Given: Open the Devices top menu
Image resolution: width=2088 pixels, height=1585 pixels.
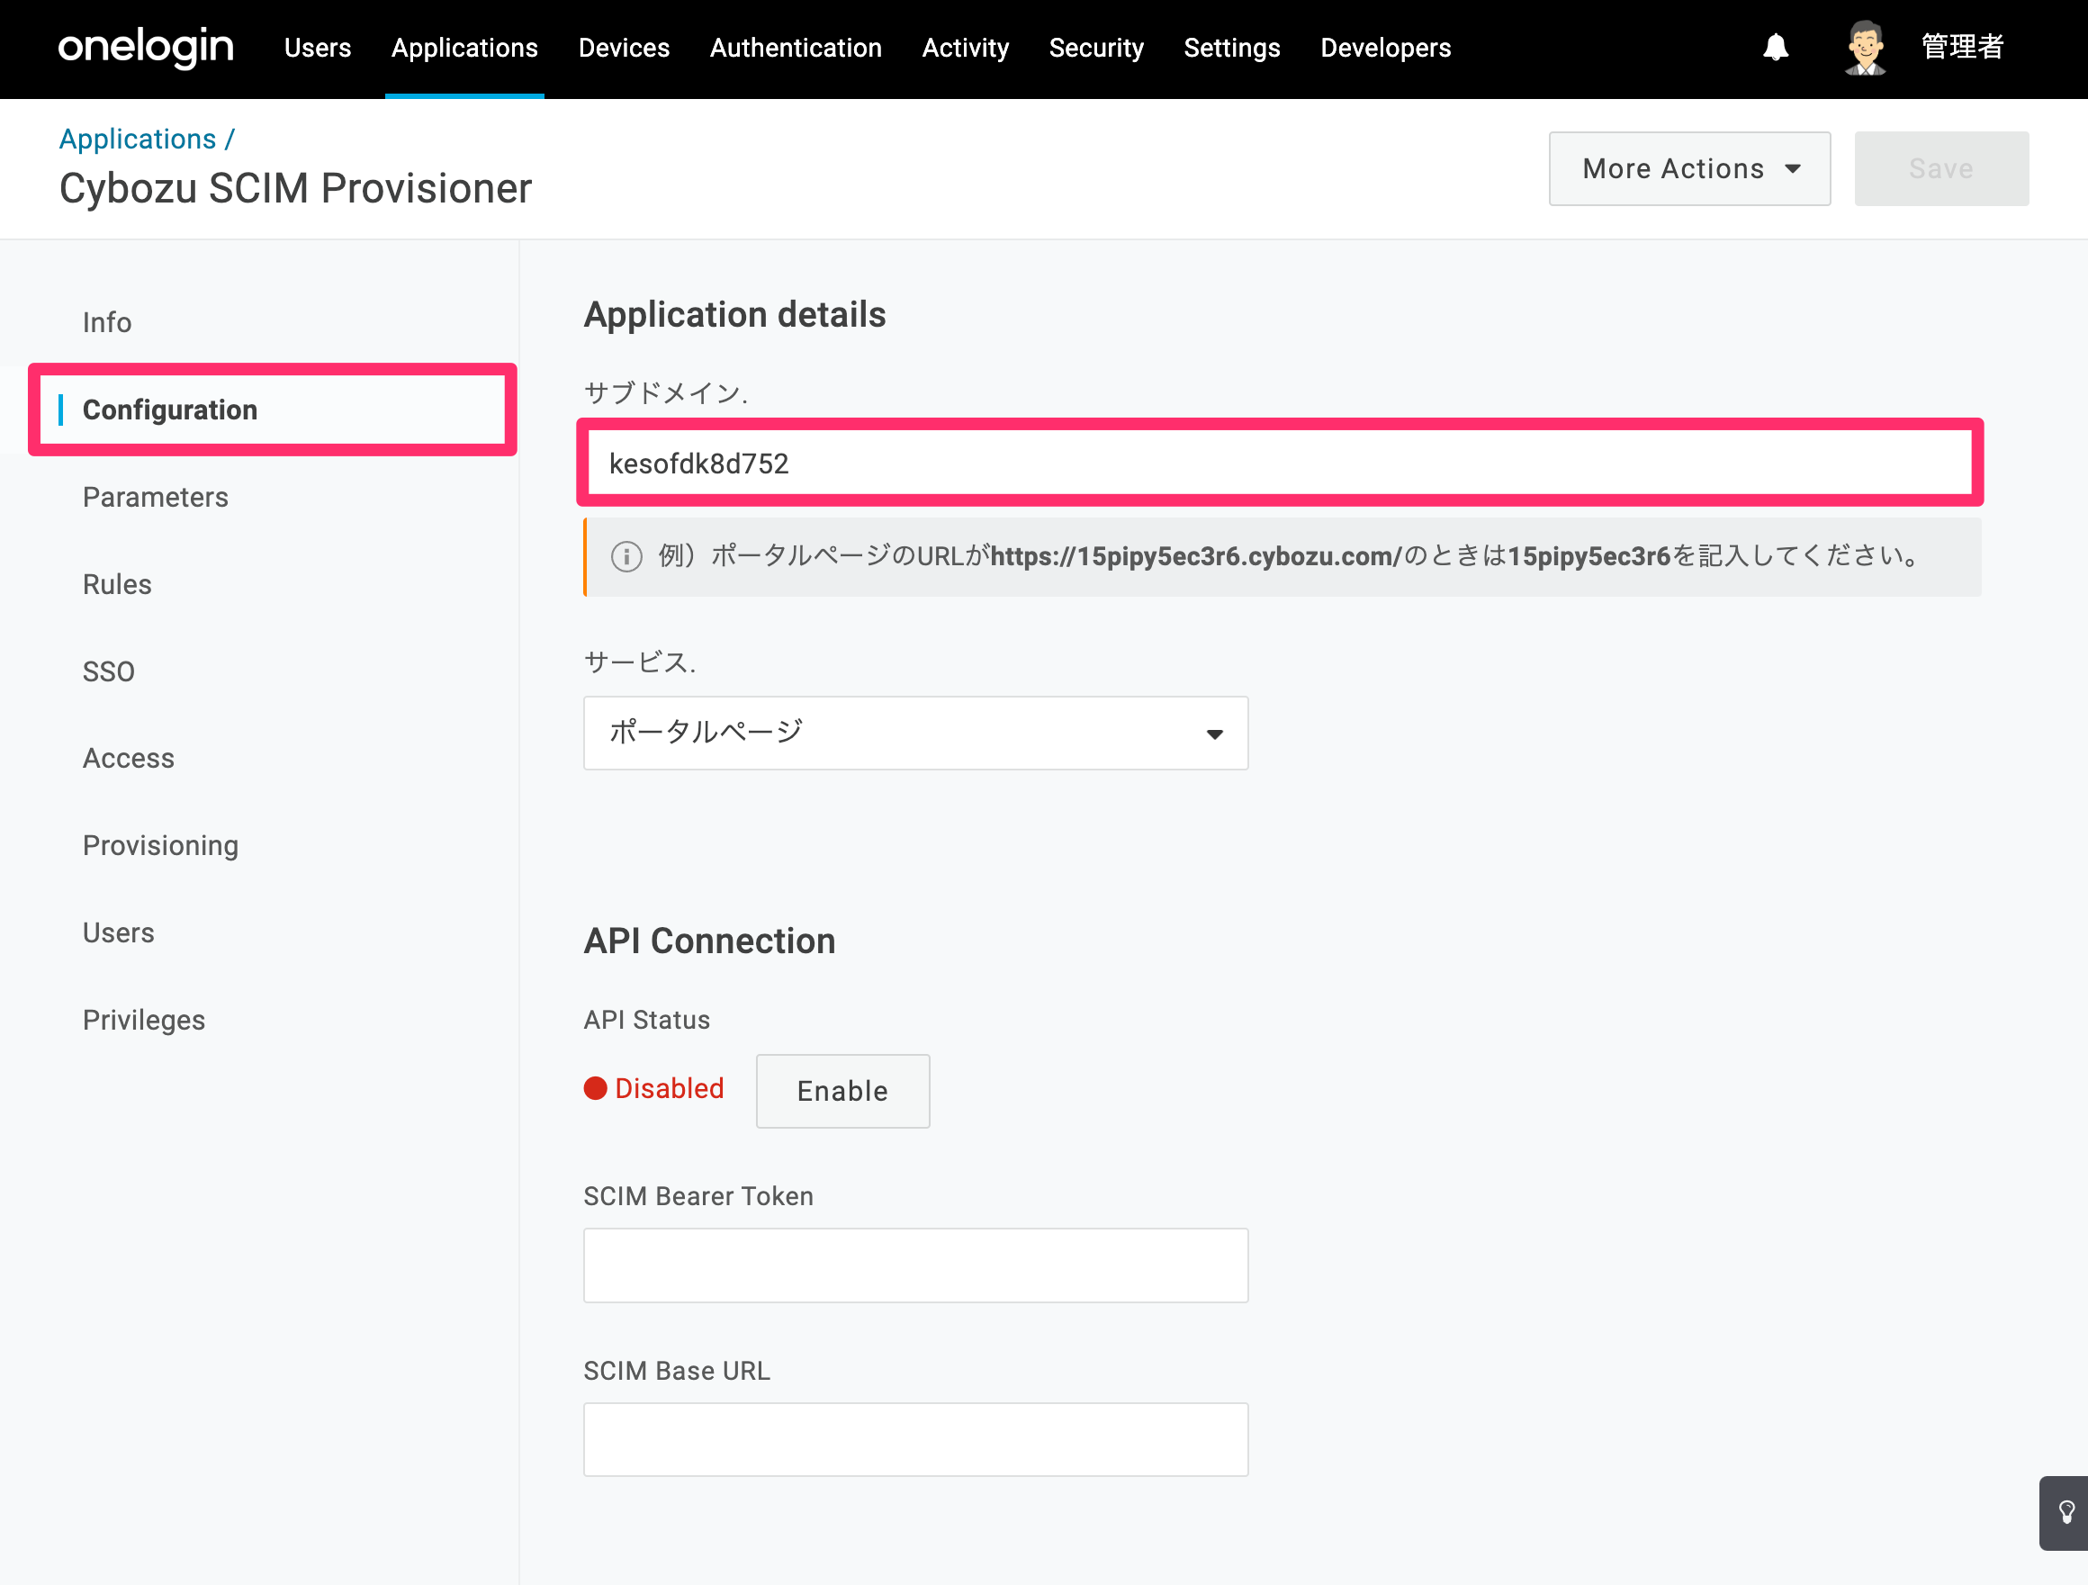Looking at the screenshot, I should 624,47.
